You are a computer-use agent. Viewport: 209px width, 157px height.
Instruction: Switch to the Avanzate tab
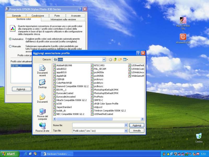pyautogui.click(x=76, y=16)
